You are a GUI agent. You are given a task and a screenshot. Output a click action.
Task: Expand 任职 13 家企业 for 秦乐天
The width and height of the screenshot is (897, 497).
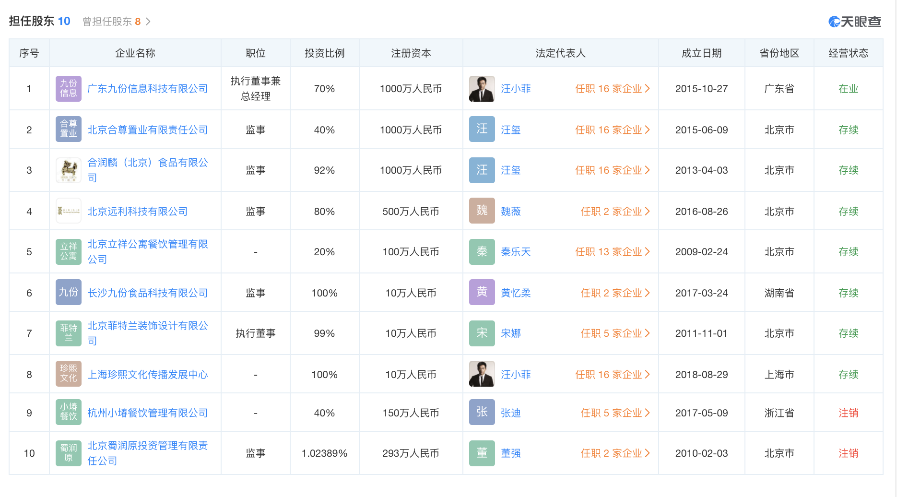click(612, 252)
